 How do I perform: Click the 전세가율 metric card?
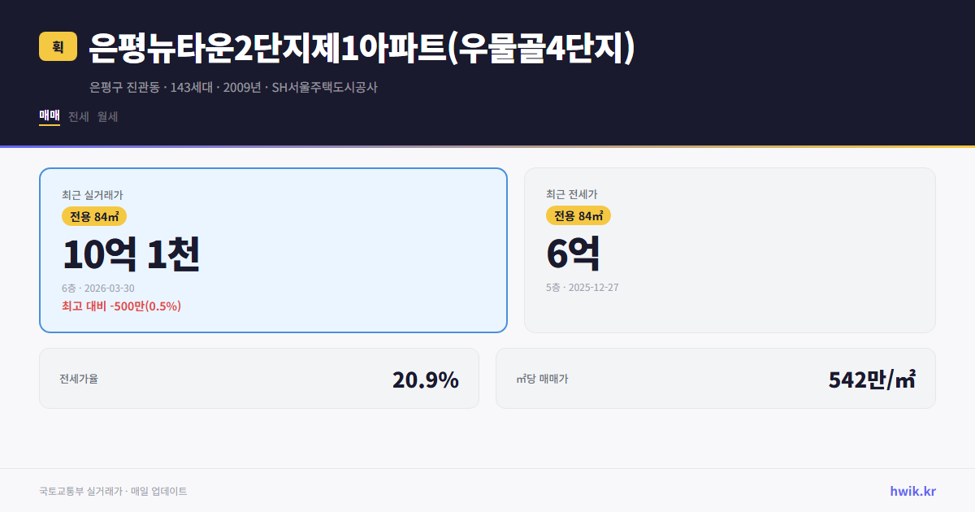(x=258, y=378)
